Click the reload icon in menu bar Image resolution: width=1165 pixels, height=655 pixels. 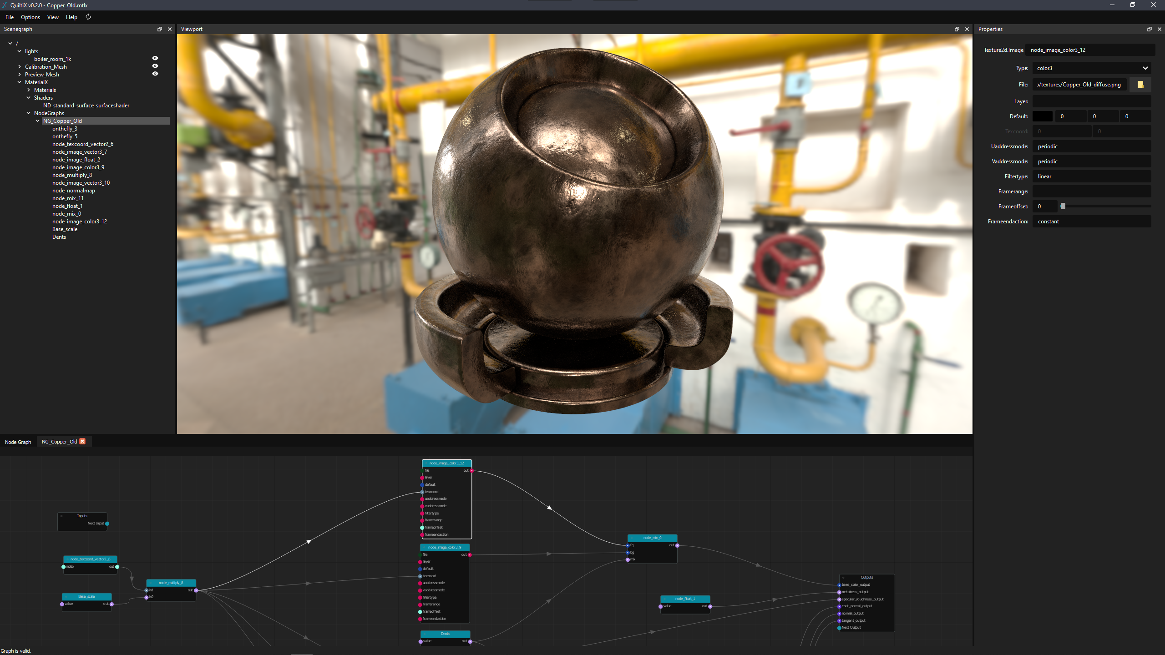coord(88,17)
